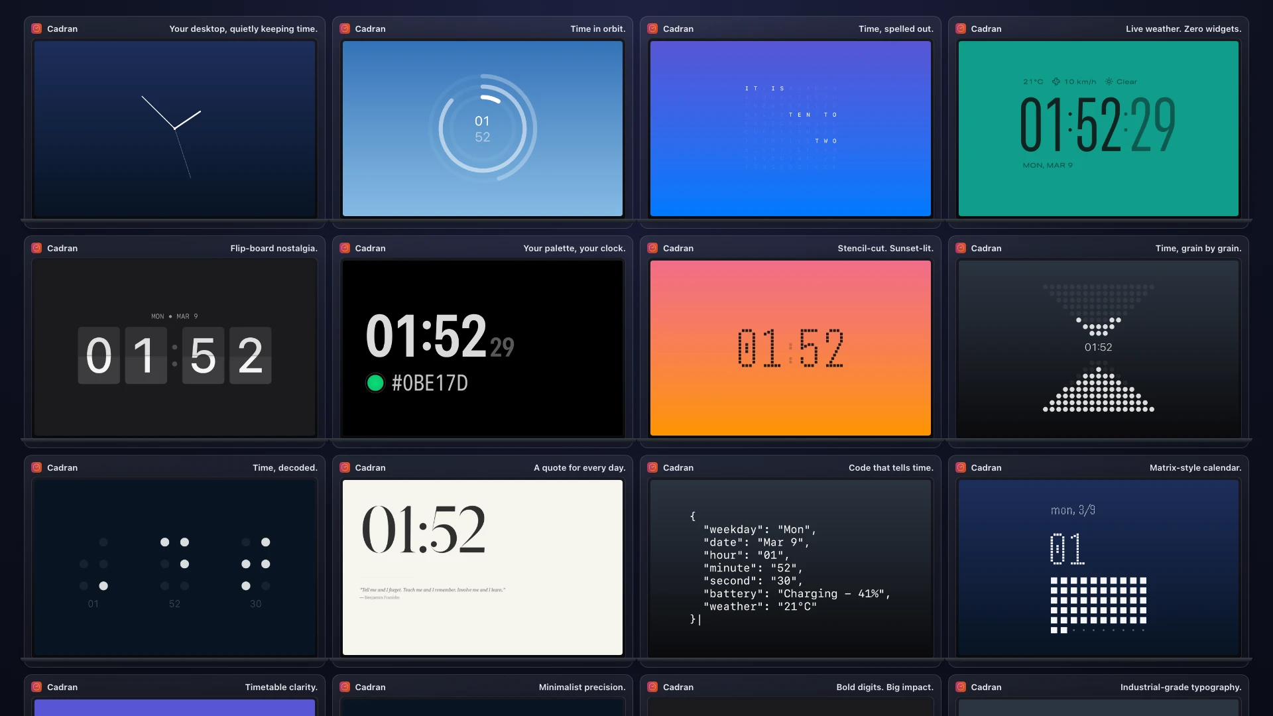Click the Cadran logo on the flip-board card

[x=36, y=248]
